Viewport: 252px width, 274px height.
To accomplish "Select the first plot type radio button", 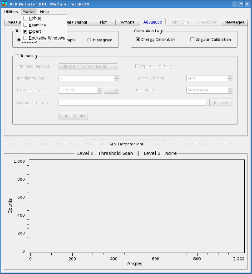I will pyautogui.click(x=19, y=40).
